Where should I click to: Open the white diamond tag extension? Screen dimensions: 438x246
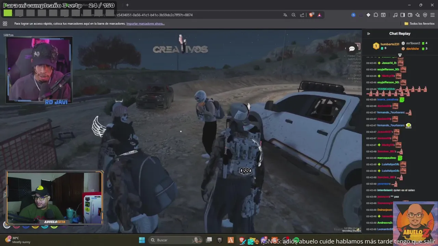pyautogui.click(x=368, y=15)
